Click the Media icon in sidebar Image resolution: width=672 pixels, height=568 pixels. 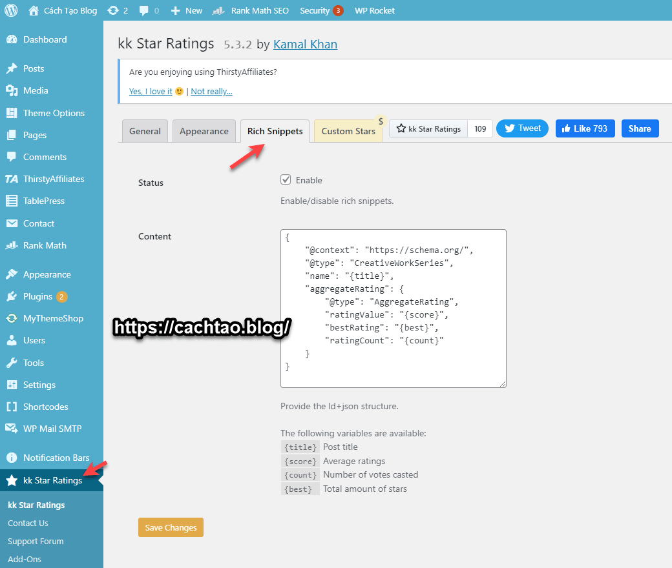coord(12,90)
